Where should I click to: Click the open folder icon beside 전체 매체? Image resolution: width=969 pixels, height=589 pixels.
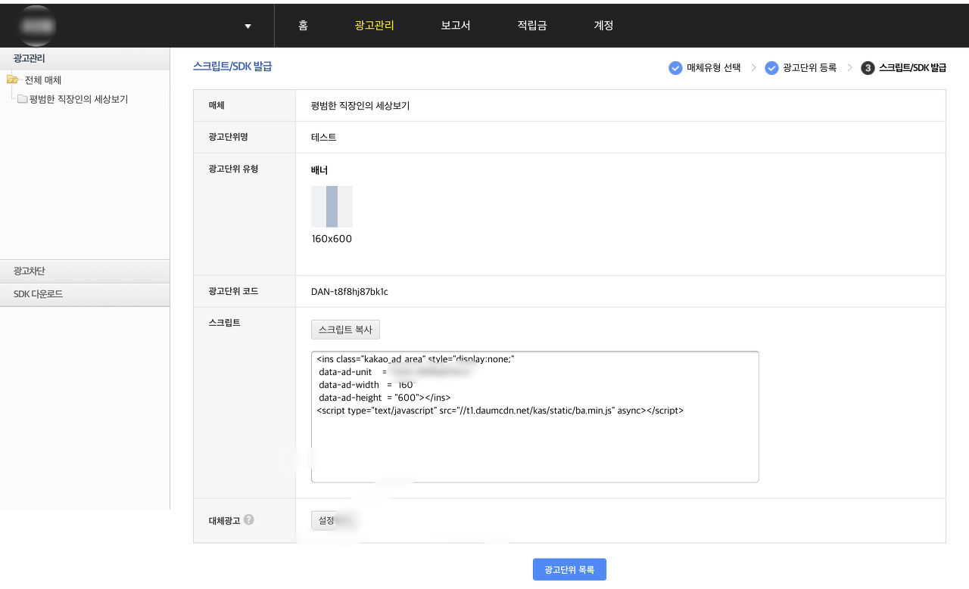[12, 80]
